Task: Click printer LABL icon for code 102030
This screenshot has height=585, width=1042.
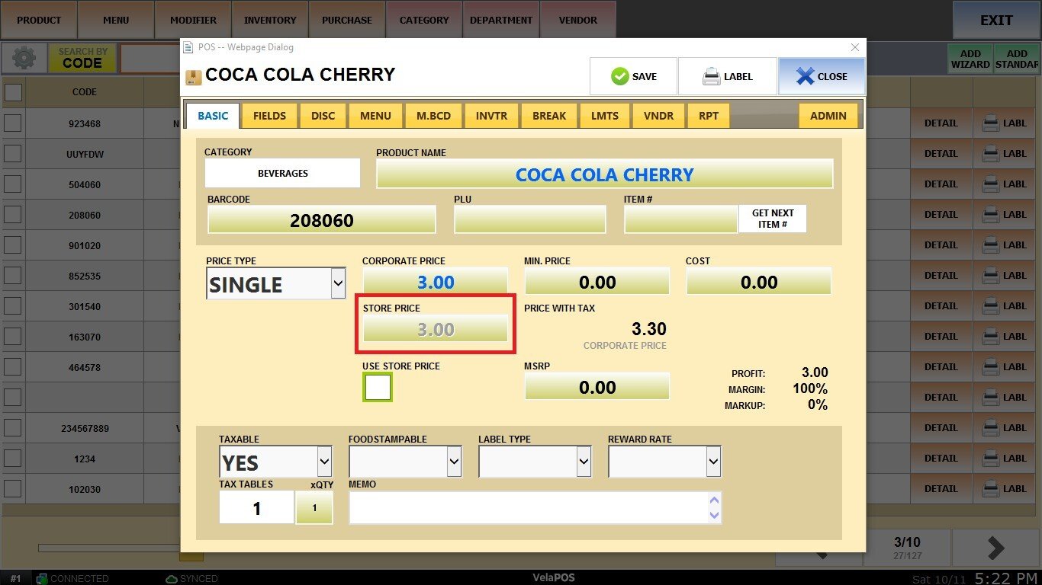Action: pos(991,489)
